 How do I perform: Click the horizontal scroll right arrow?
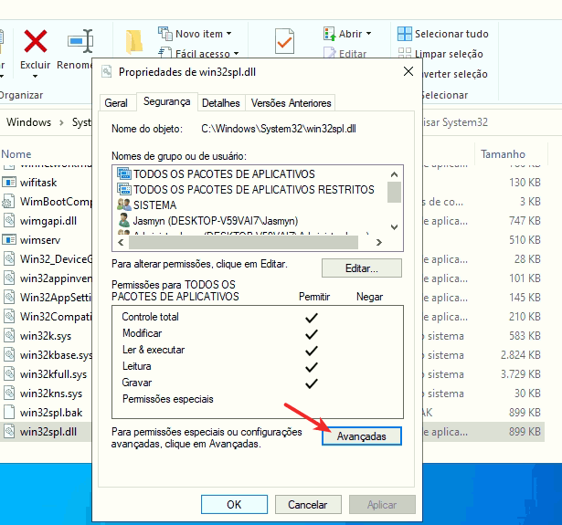(x=379, y=243)
